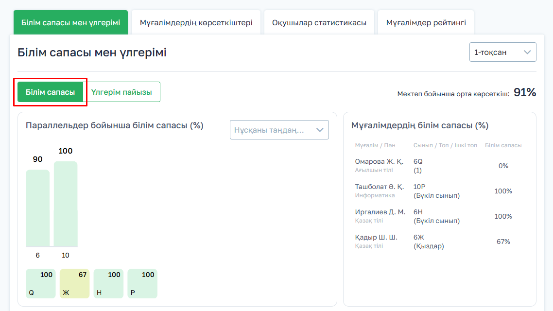Switch to Үлгерім пайызы view

click(121, 92)
